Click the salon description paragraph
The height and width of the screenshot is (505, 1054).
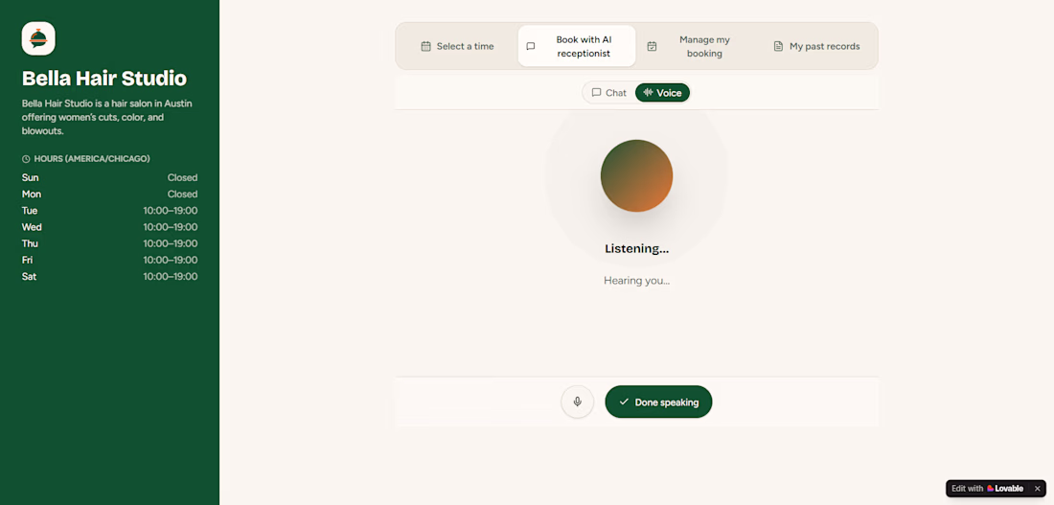tap(107, 117)
